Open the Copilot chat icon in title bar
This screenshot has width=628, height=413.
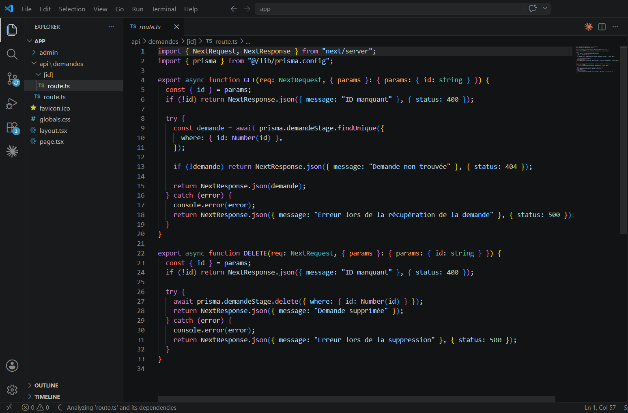[533, 9]
